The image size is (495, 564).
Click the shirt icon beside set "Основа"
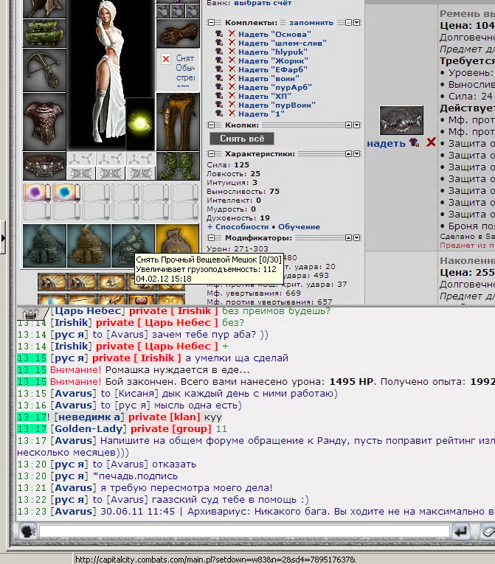(219, 34)
